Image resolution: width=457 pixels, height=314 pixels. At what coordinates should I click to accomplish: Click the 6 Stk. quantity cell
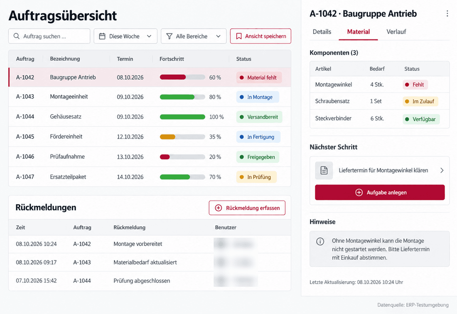coord(377,118)
